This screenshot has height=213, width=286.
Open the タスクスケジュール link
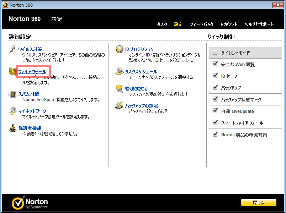[141, 72]
